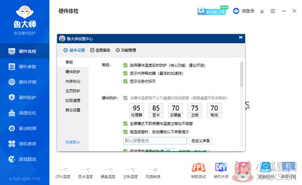The image size is (302, 185).
Task: Toggle the 硬件防护 auto alarm checkbox
Action: point(125,98)
